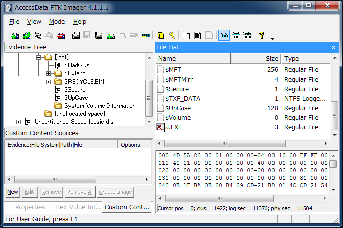Select the [root] folder icon
Viewport: 343px width, 228px height.
(x=48, y=57)
